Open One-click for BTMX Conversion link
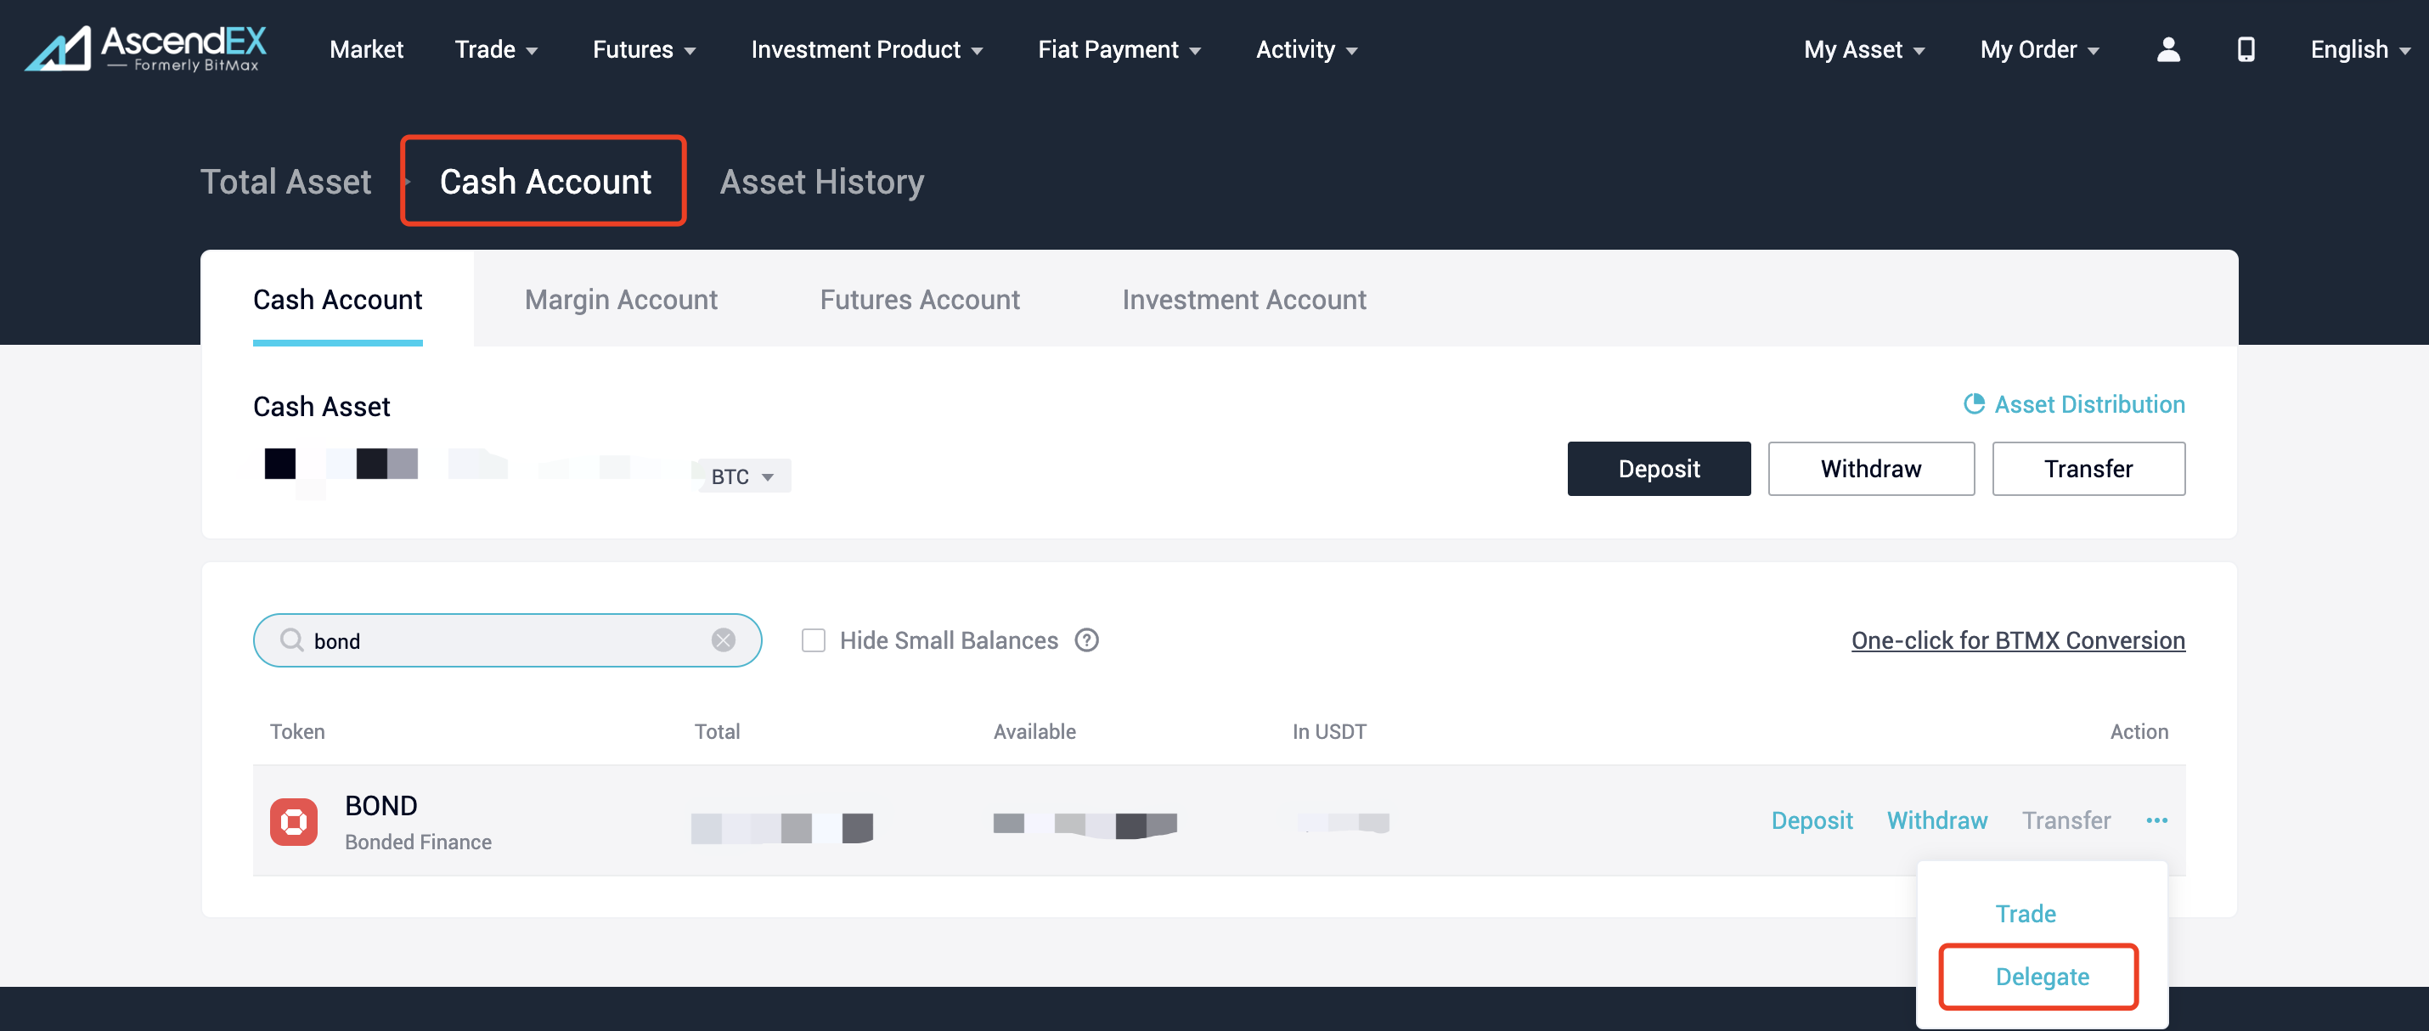Image resolution: width=2429 pixels, height=1031 pixels. point(2017,640)
